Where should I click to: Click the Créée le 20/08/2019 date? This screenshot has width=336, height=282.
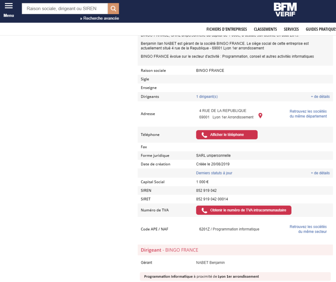pyautogui.click(x=213, y=164)
